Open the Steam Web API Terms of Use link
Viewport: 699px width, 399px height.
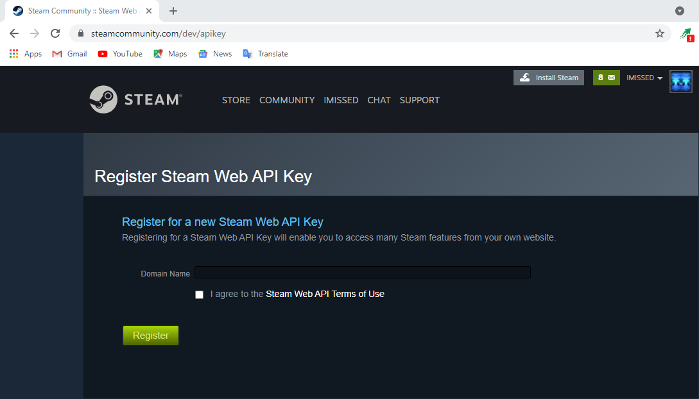pyautogui.click(x=325, y=294)
